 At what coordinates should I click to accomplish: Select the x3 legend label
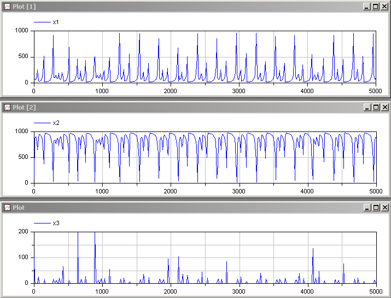click(56, 224)
